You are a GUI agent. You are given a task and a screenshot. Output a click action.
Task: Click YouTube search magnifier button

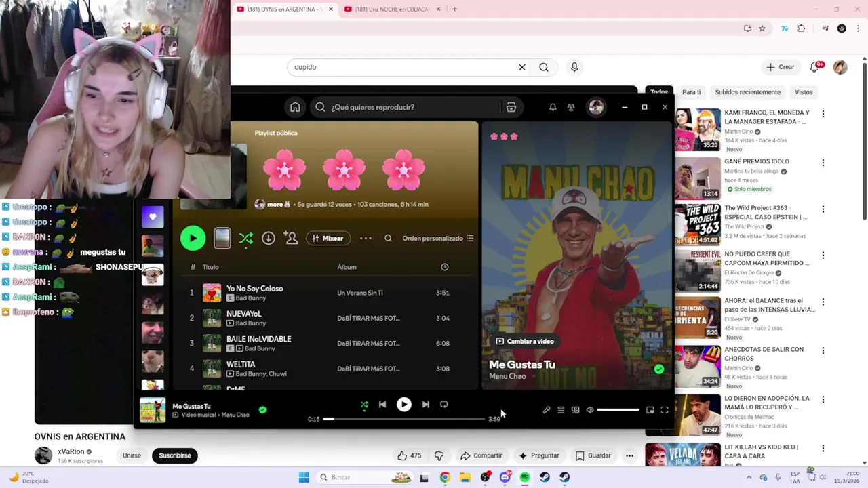coord(544,67)
